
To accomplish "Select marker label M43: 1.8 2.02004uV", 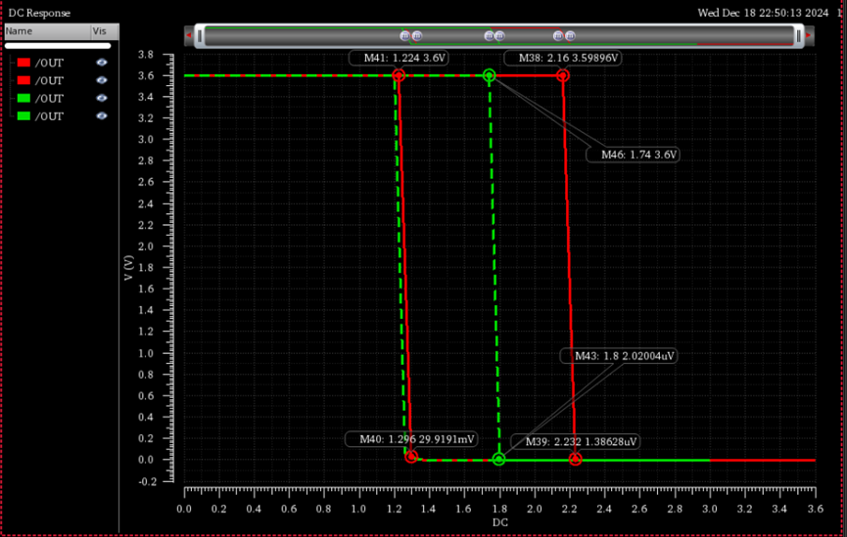I will (x=619, y=356).
